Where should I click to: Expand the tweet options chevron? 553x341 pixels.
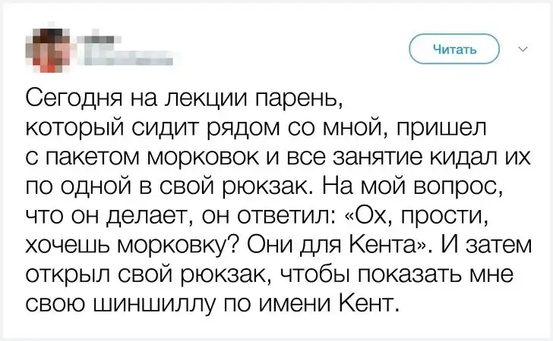523,49
